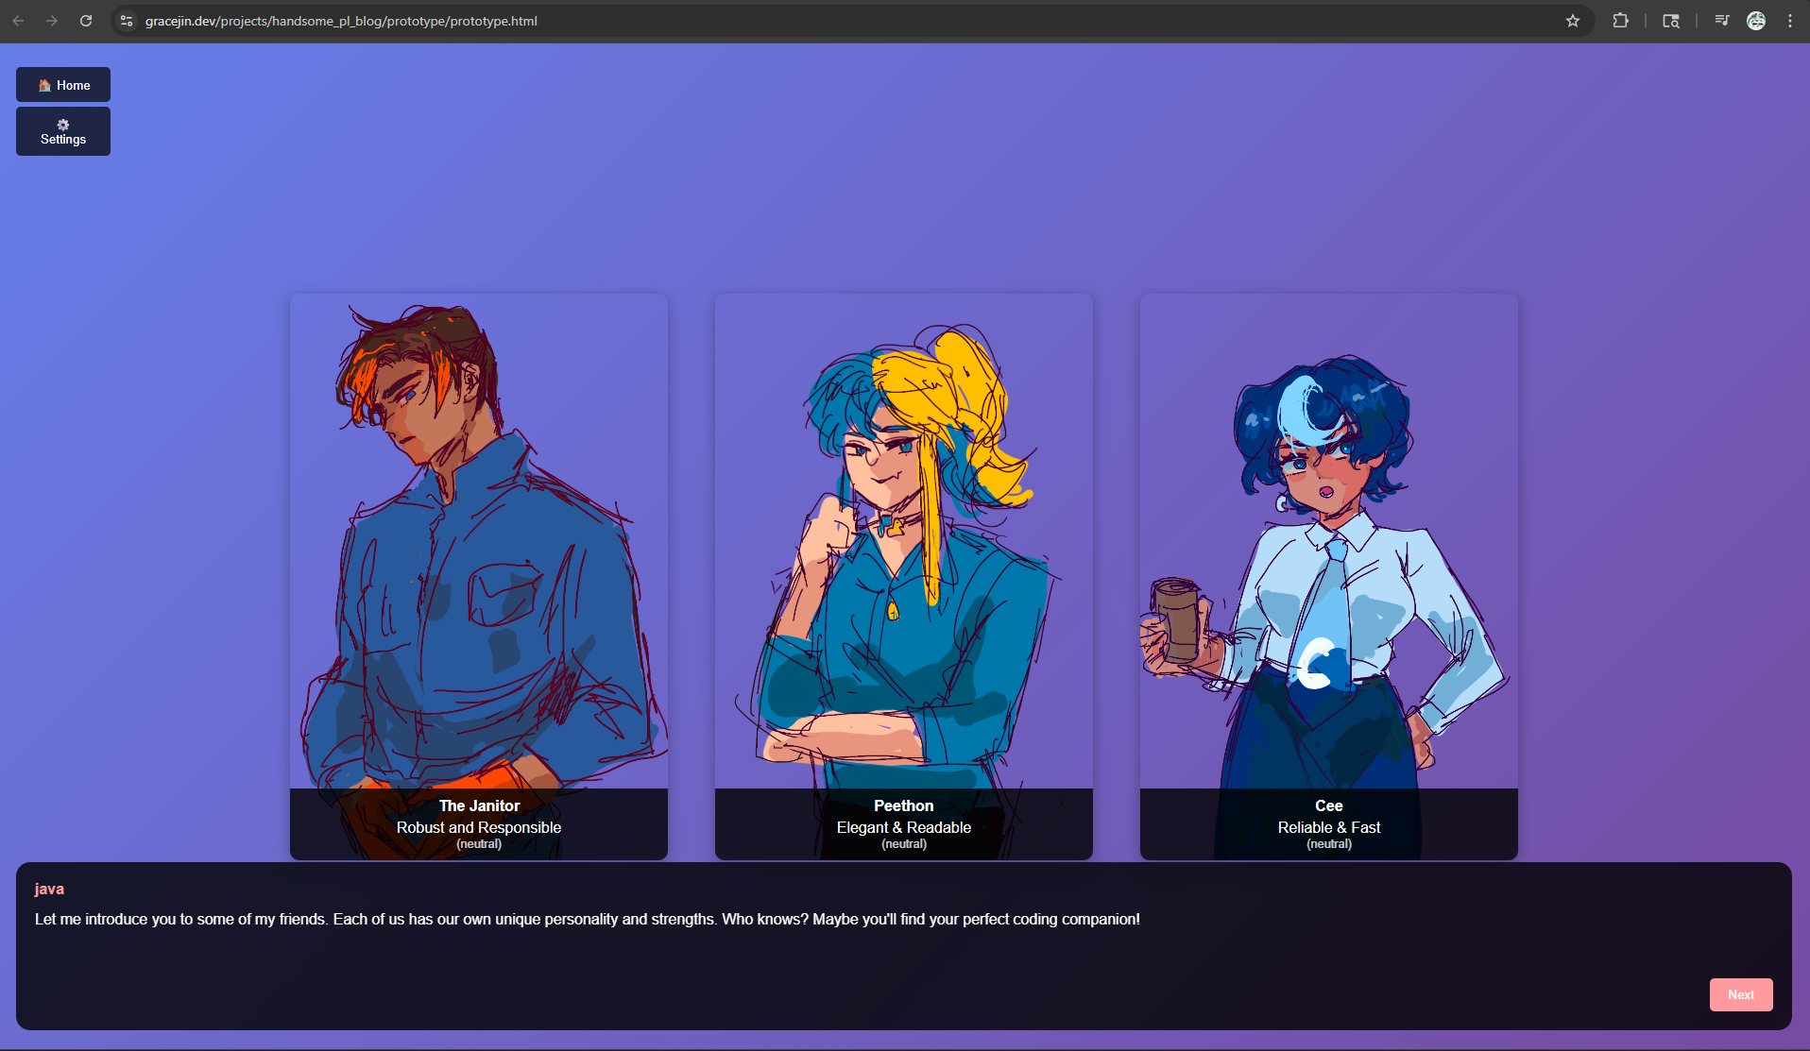Open the Chrome three-dot menu
1810x1051 pixels.
coord(1790,21)
